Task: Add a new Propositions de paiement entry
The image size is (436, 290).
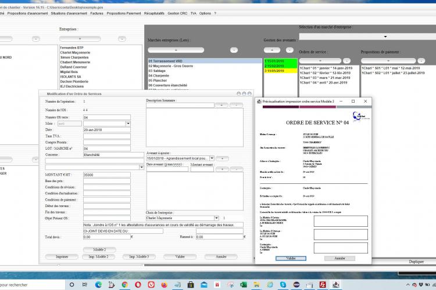Action: [x=388, y=61]
